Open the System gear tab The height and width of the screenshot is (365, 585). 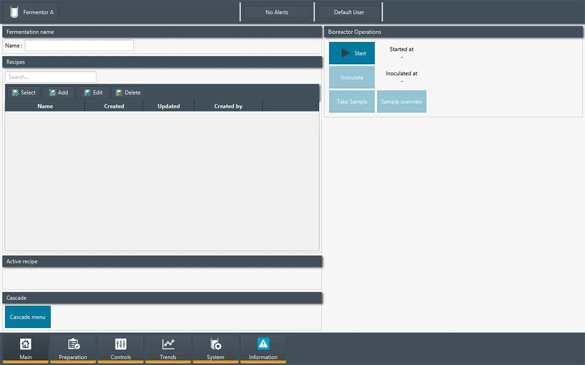click(216, 349)
